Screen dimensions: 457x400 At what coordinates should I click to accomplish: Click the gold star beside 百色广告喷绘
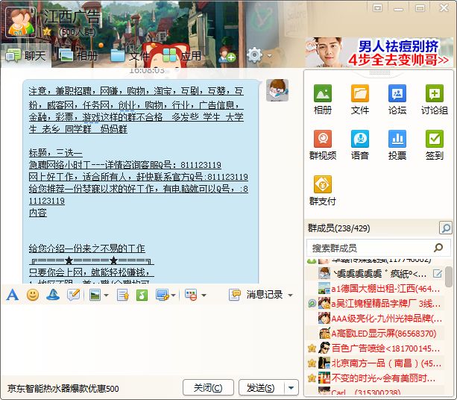click(x=312, y=348)
